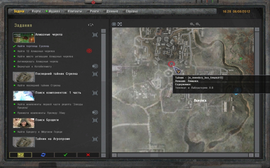Open details icon for Алмазные черепа task
This screenshot has height=168, width=270.
click(95, 35)
